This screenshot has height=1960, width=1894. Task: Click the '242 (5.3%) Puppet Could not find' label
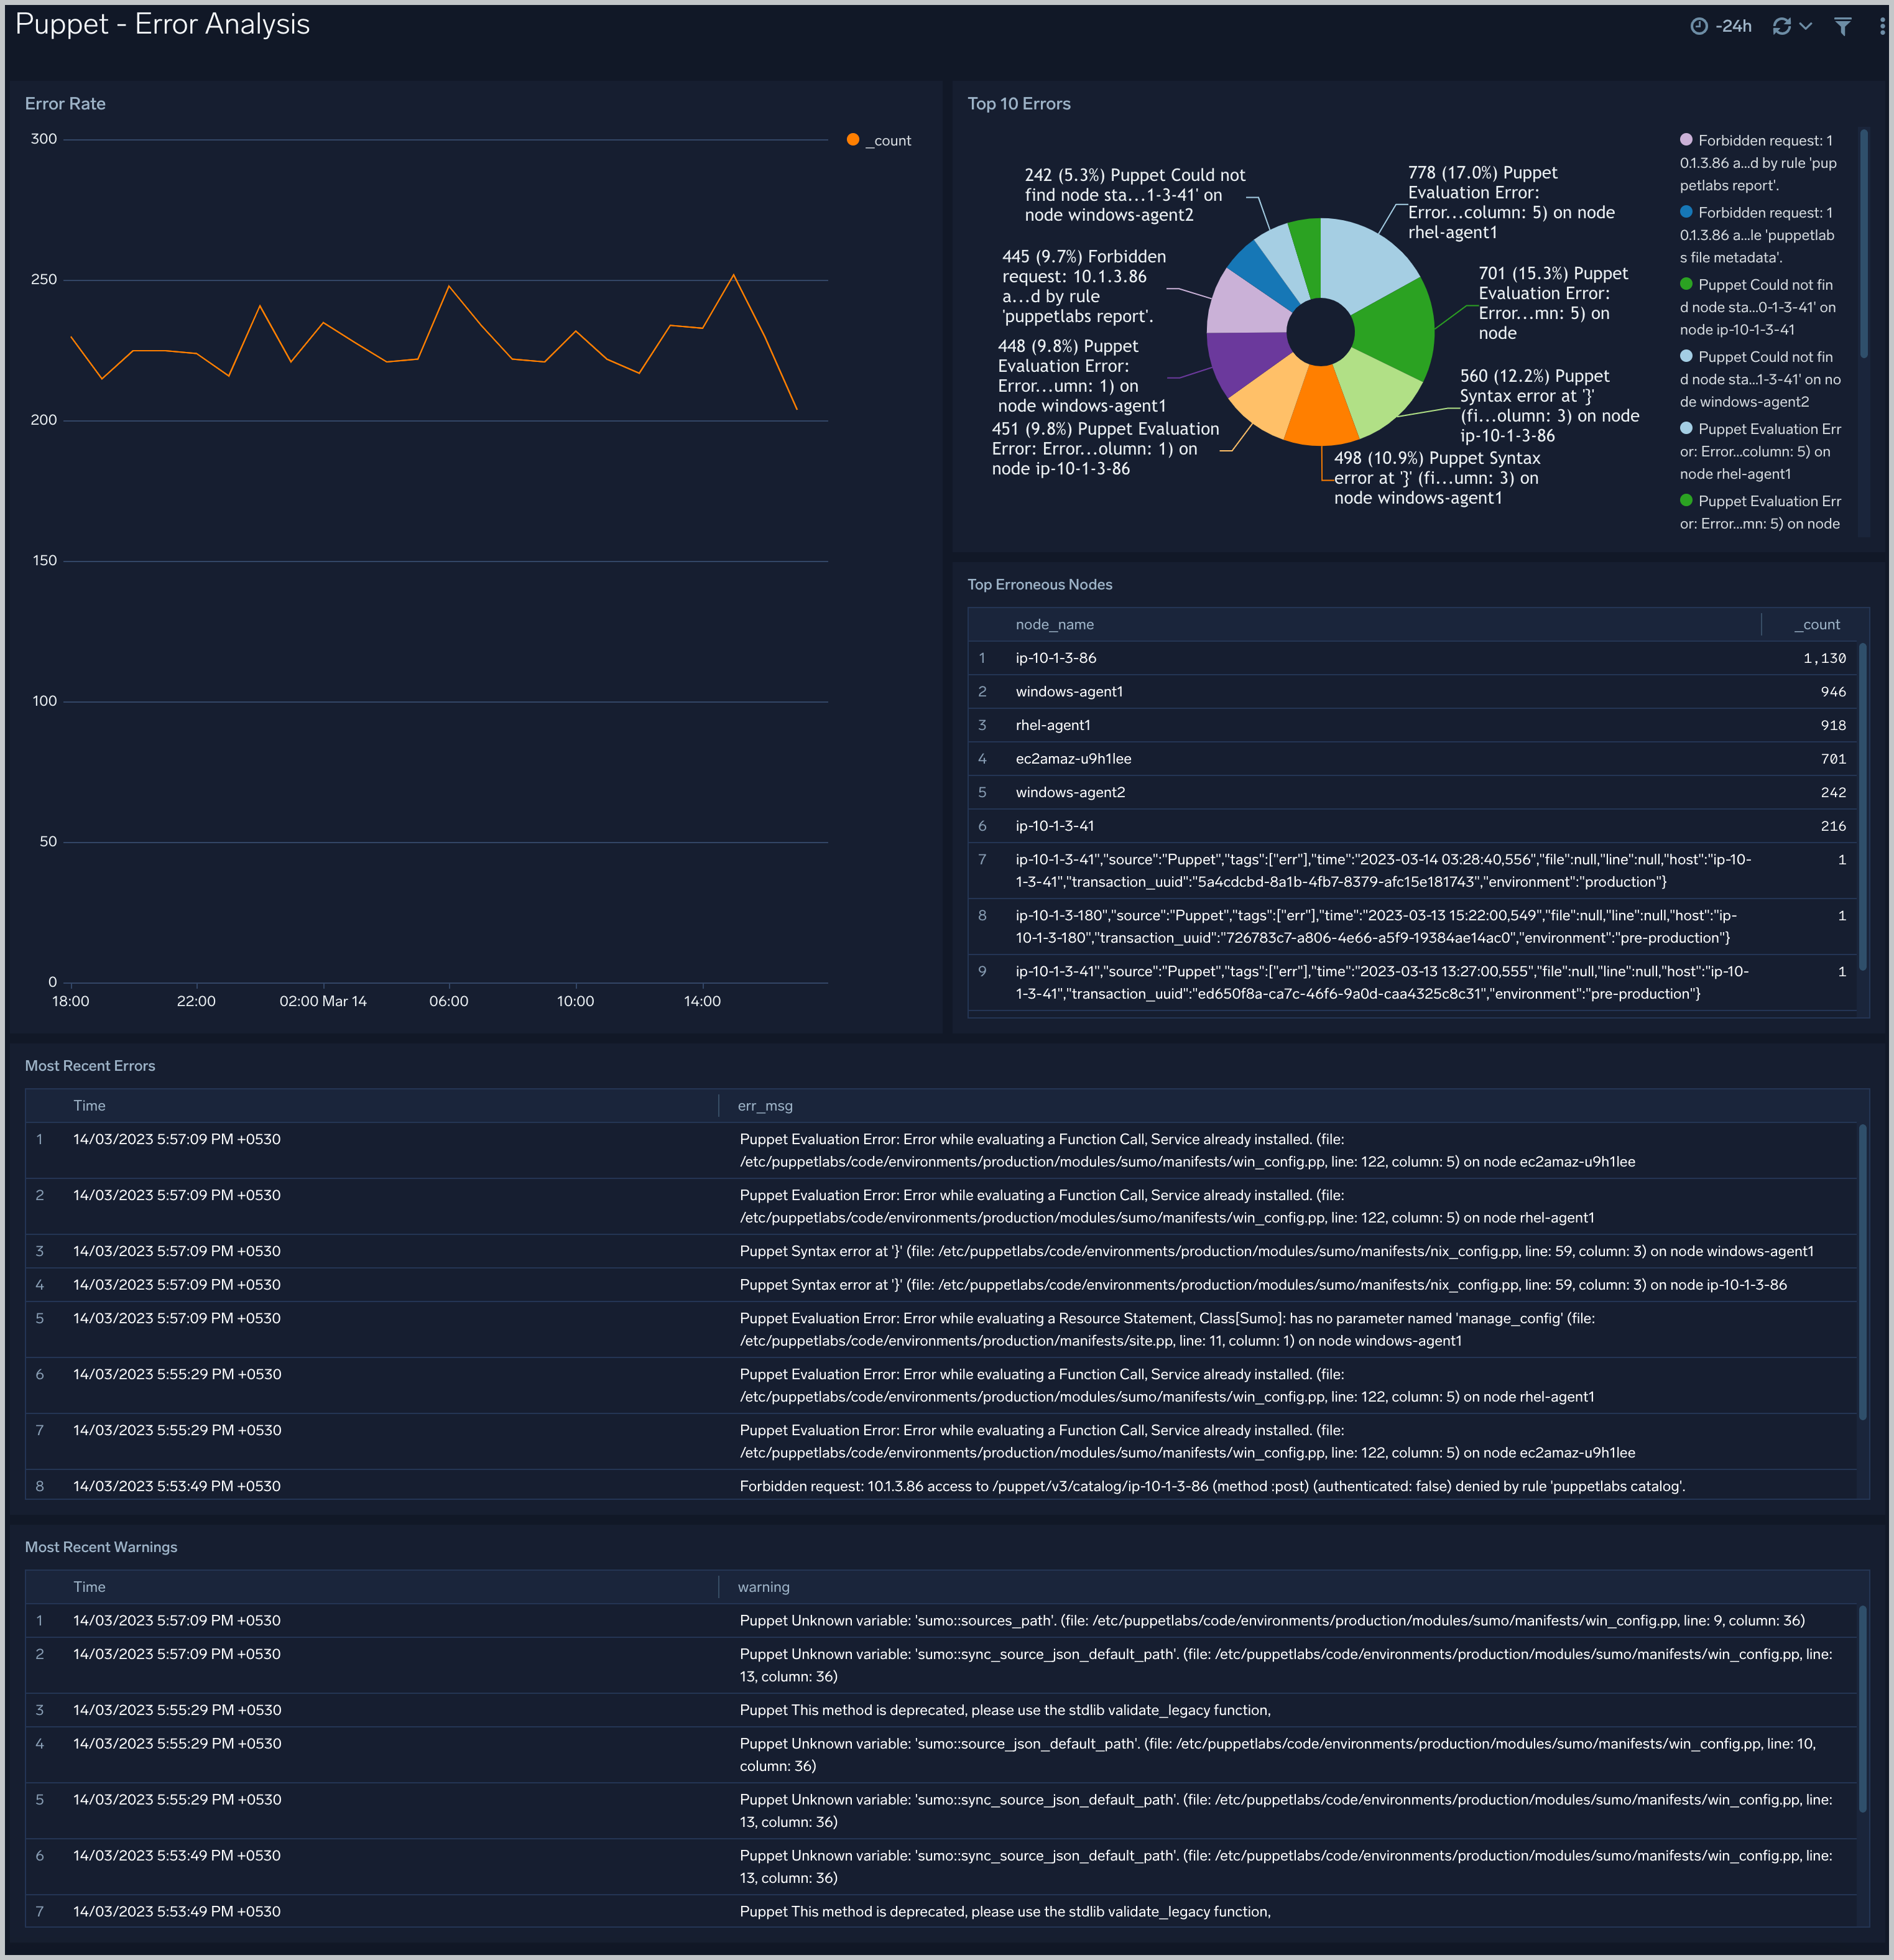coord(1135,195)
